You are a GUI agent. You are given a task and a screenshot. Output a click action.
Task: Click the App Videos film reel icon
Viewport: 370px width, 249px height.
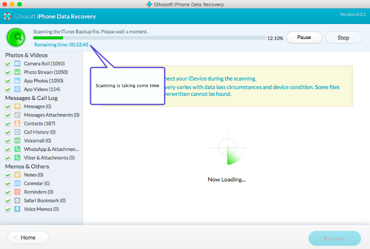[17, 89]
